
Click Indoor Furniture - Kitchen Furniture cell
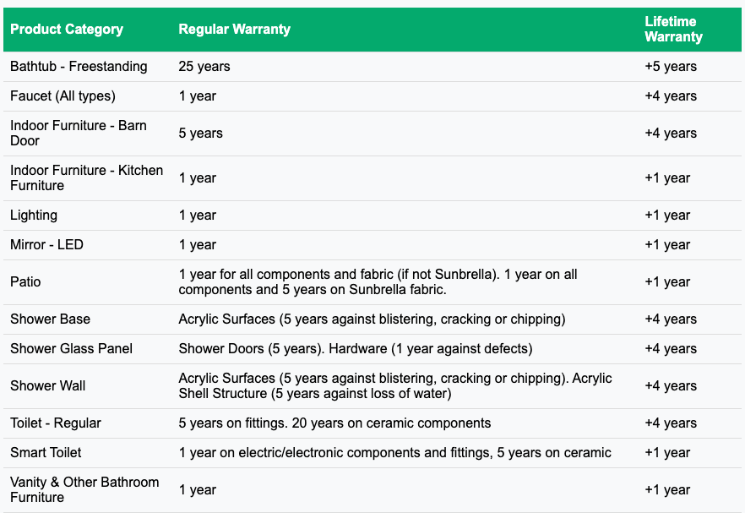click(86, 178)
